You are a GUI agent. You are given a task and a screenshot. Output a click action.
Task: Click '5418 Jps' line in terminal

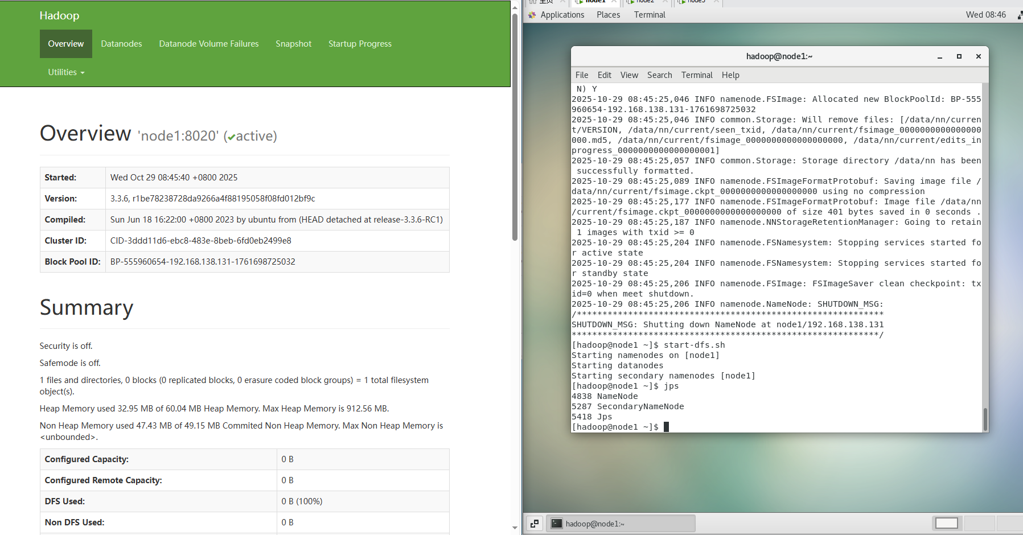pos(592,417)
